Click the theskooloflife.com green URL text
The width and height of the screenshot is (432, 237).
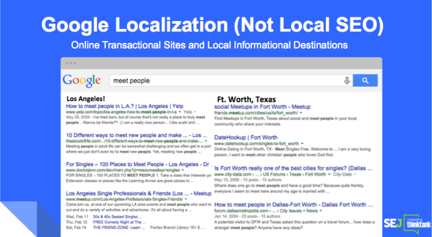pos(135,141)
